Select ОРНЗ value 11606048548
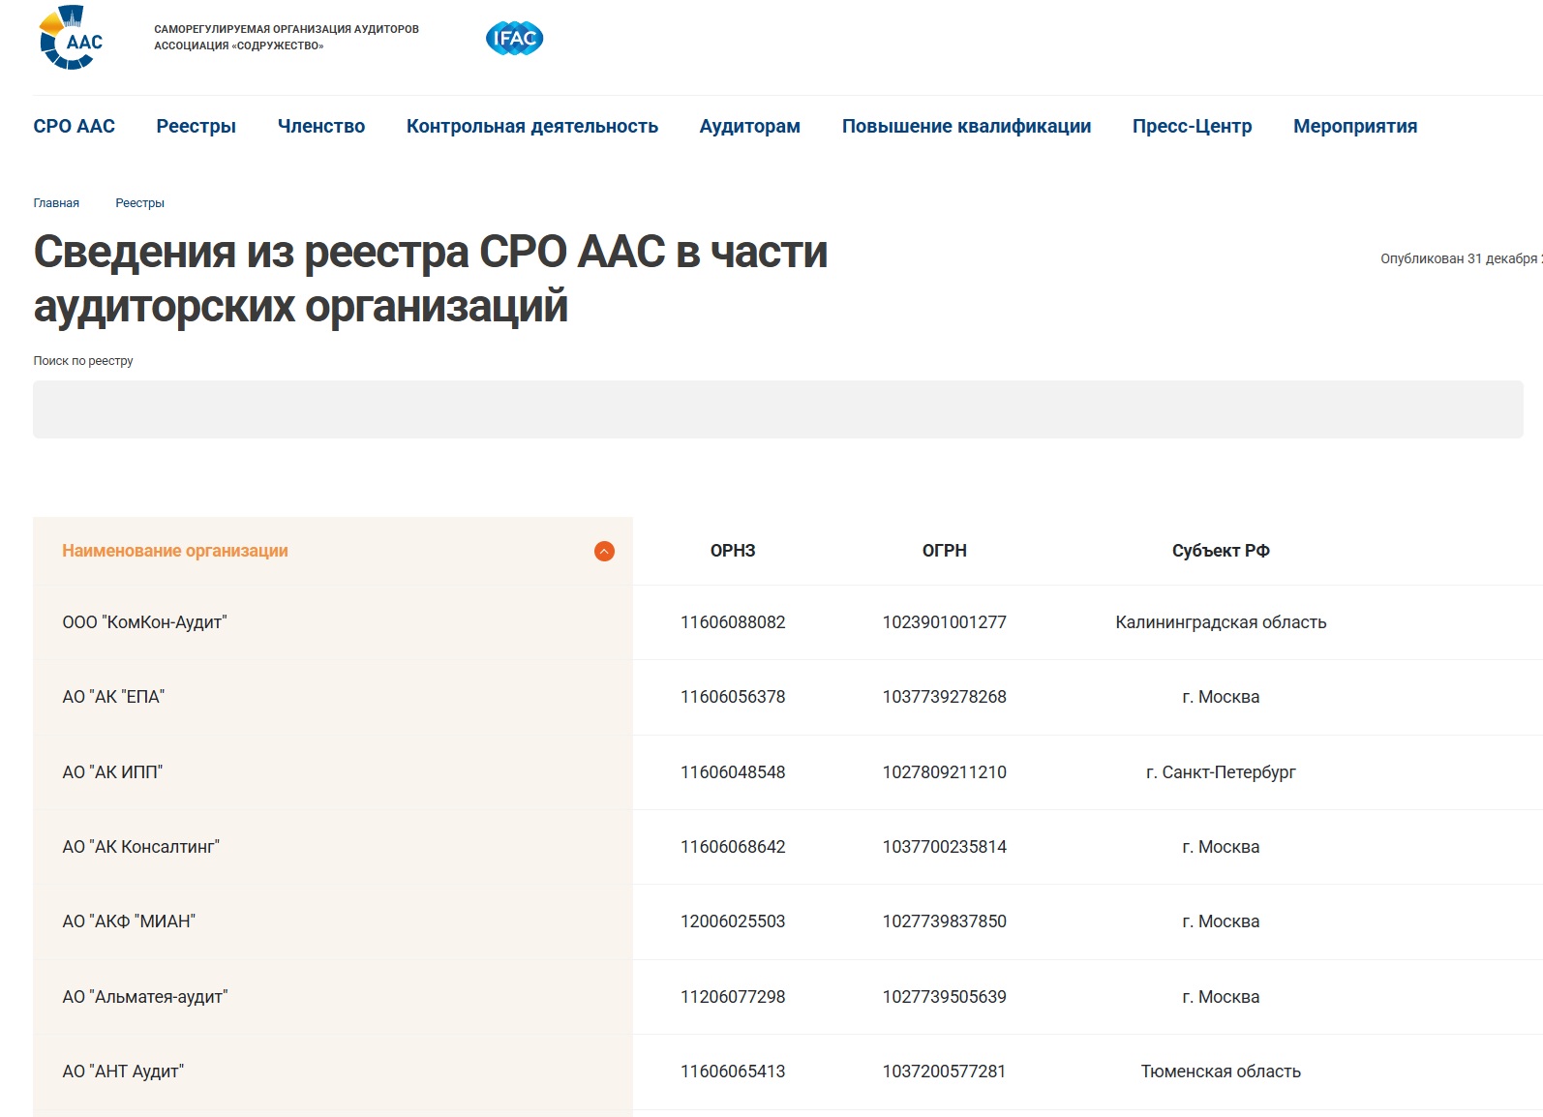 pos(733,772)
